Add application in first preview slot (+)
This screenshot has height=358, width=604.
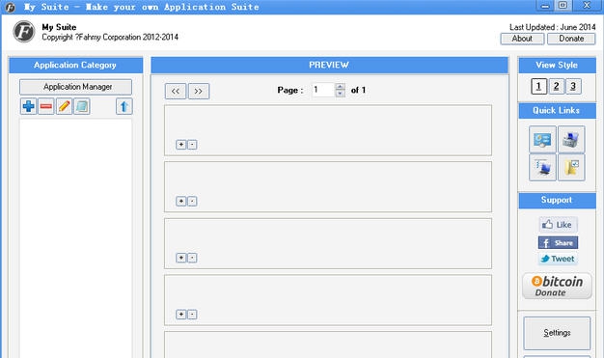click(x=181, y=145)
